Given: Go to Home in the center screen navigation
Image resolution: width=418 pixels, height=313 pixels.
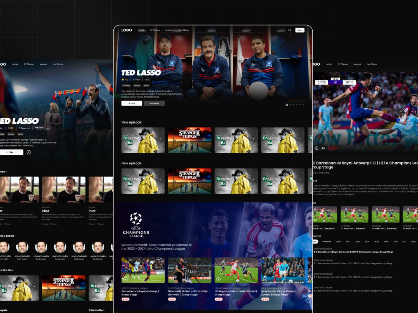Looking at the screenshot, I should pos(141,30).
